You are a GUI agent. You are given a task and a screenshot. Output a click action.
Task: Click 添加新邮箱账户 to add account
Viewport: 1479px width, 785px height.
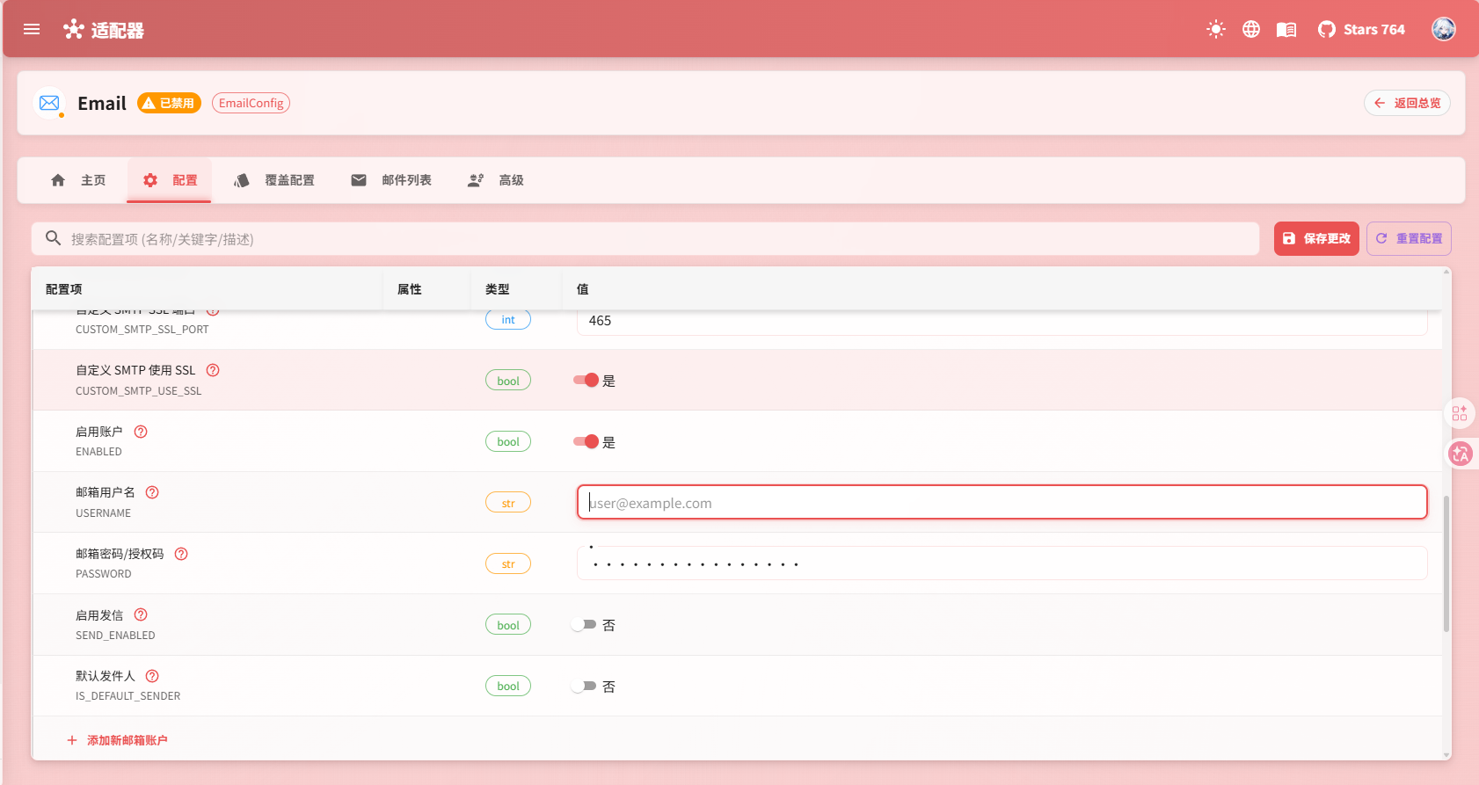click(118, 740)
